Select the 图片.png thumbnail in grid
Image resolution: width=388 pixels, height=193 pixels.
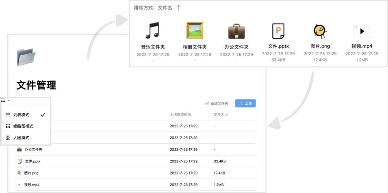(320, 30)
